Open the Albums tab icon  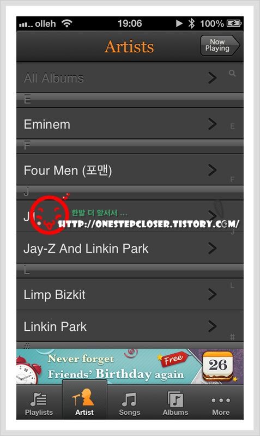coord(175,399)
